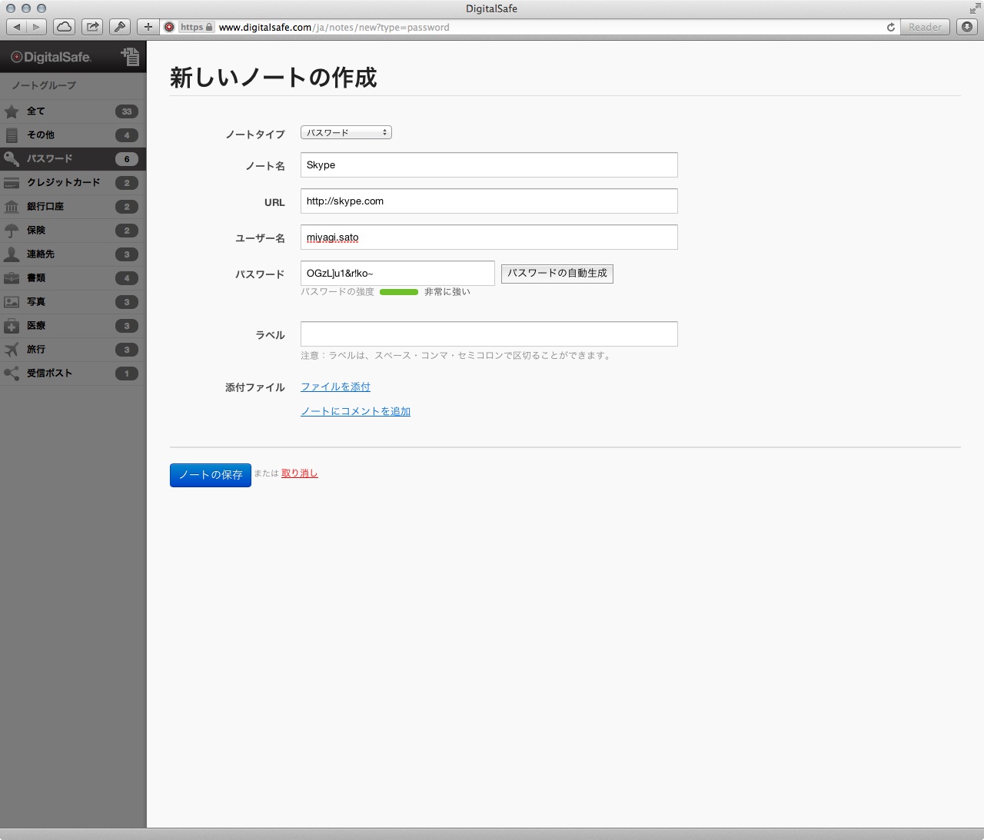Select the picture icon for 写真
Image resolution: width=984 pixels, height=840 pixels.
click(12, 302)
